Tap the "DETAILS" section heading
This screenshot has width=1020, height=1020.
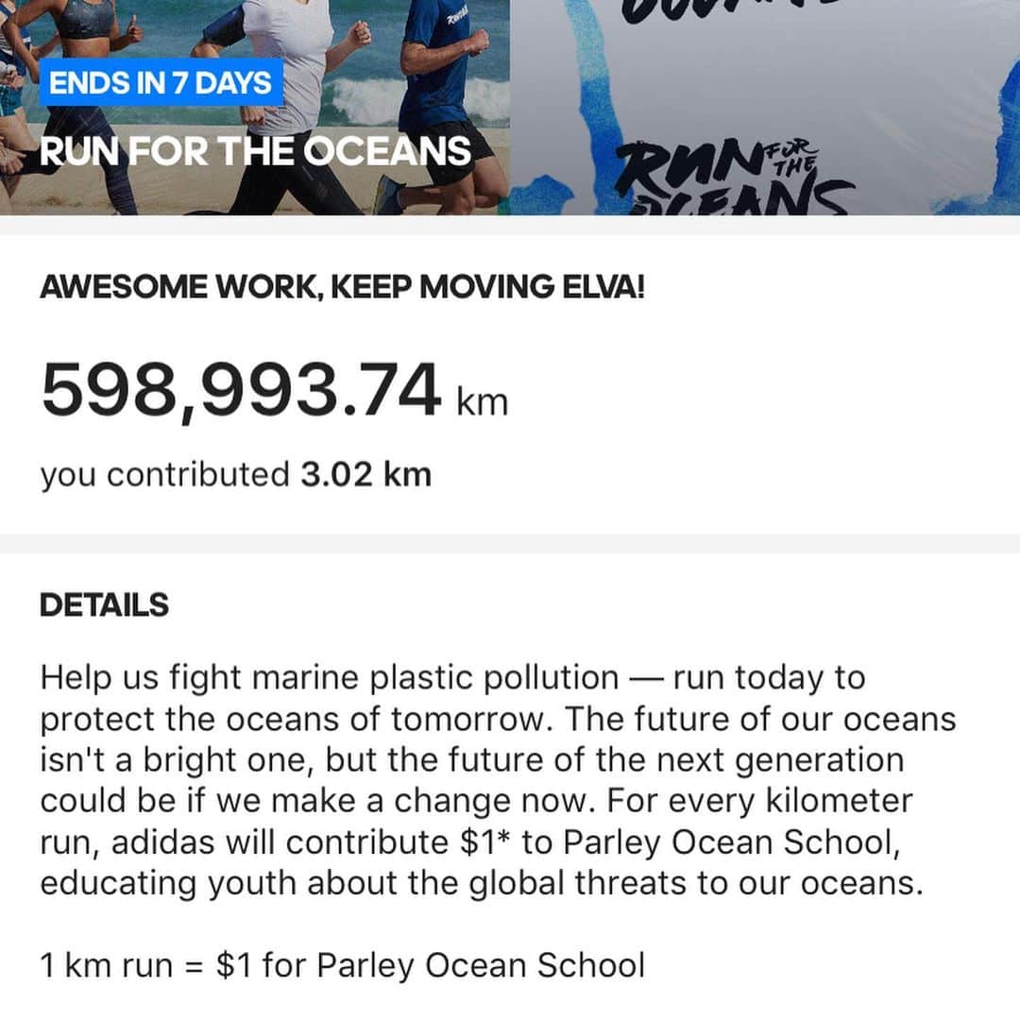pos(104,605)
